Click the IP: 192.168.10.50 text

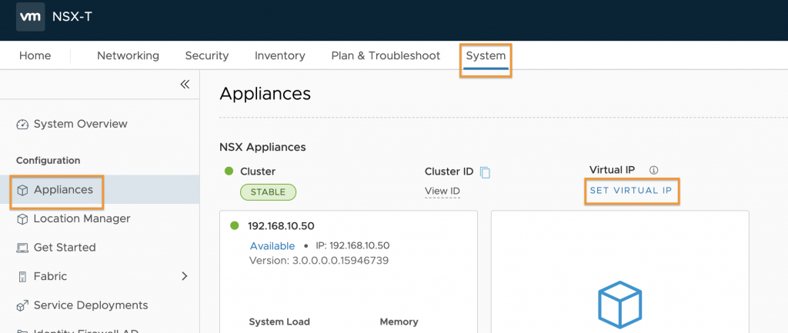click(x=352, y=245)
